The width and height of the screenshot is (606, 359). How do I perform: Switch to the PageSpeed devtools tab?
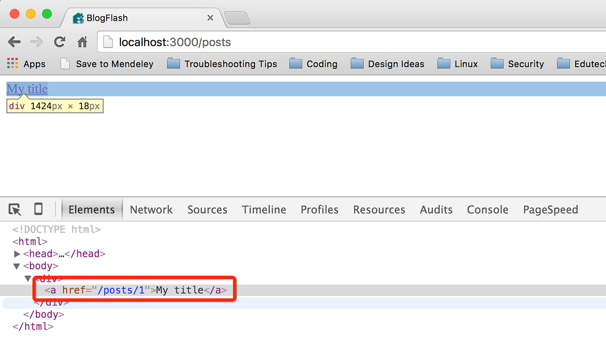point(551,210)
